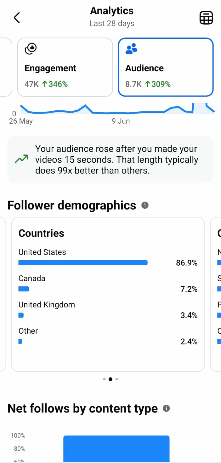Go to third demographics page dot
This screenshot has width=221, height=463.
click(117, 379)
